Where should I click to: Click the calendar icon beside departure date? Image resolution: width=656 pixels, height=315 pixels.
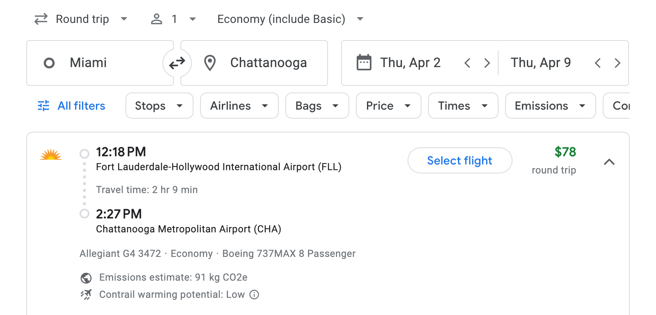tap(364, 62)
